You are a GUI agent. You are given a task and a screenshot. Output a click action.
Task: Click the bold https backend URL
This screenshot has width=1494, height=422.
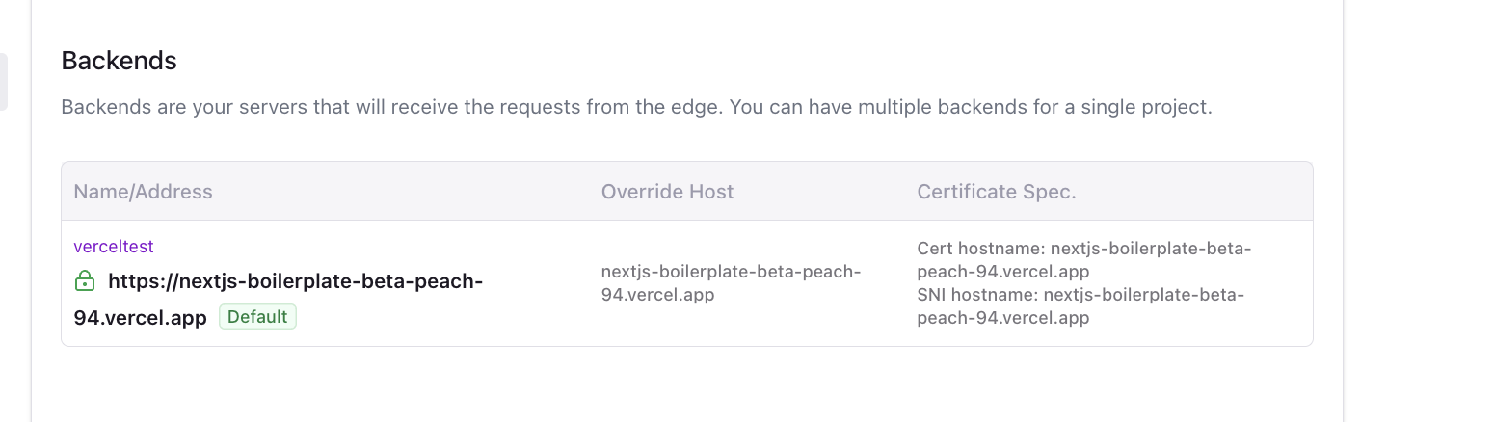point(295,281)
